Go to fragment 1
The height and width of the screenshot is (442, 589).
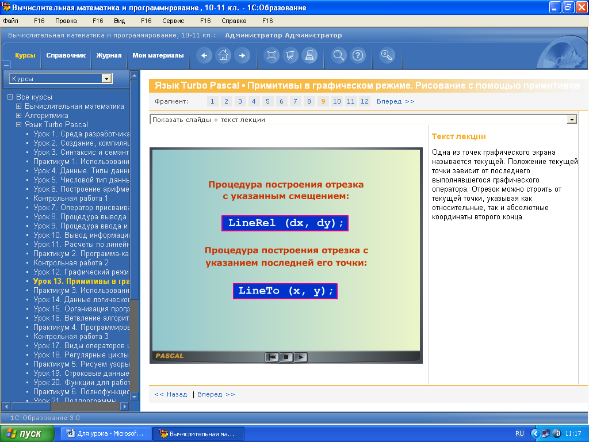tap(212, 101)
